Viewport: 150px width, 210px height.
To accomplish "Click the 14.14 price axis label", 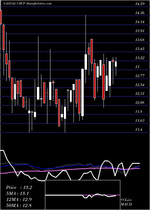I will [x=140, y=22].
